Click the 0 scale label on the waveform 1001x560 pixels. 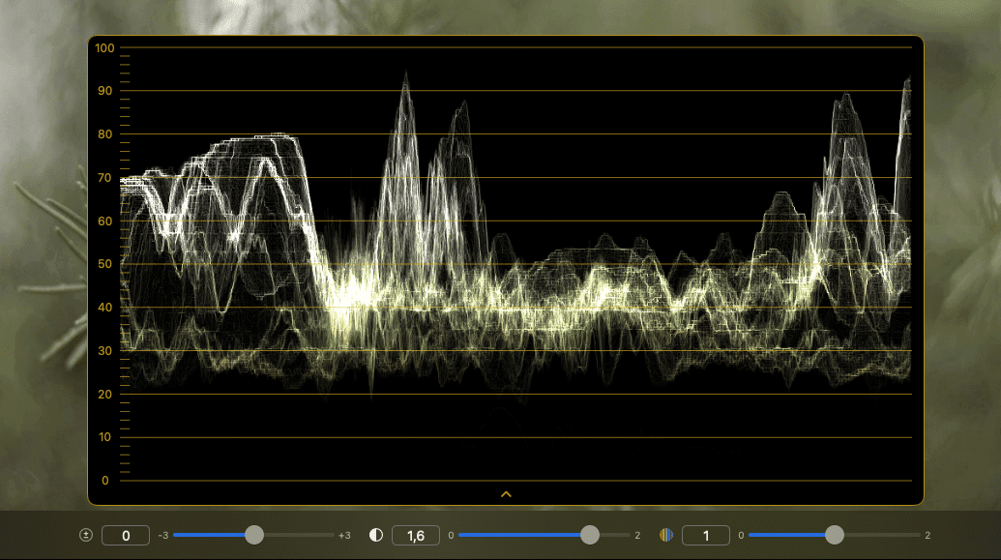tap(104, 481)
